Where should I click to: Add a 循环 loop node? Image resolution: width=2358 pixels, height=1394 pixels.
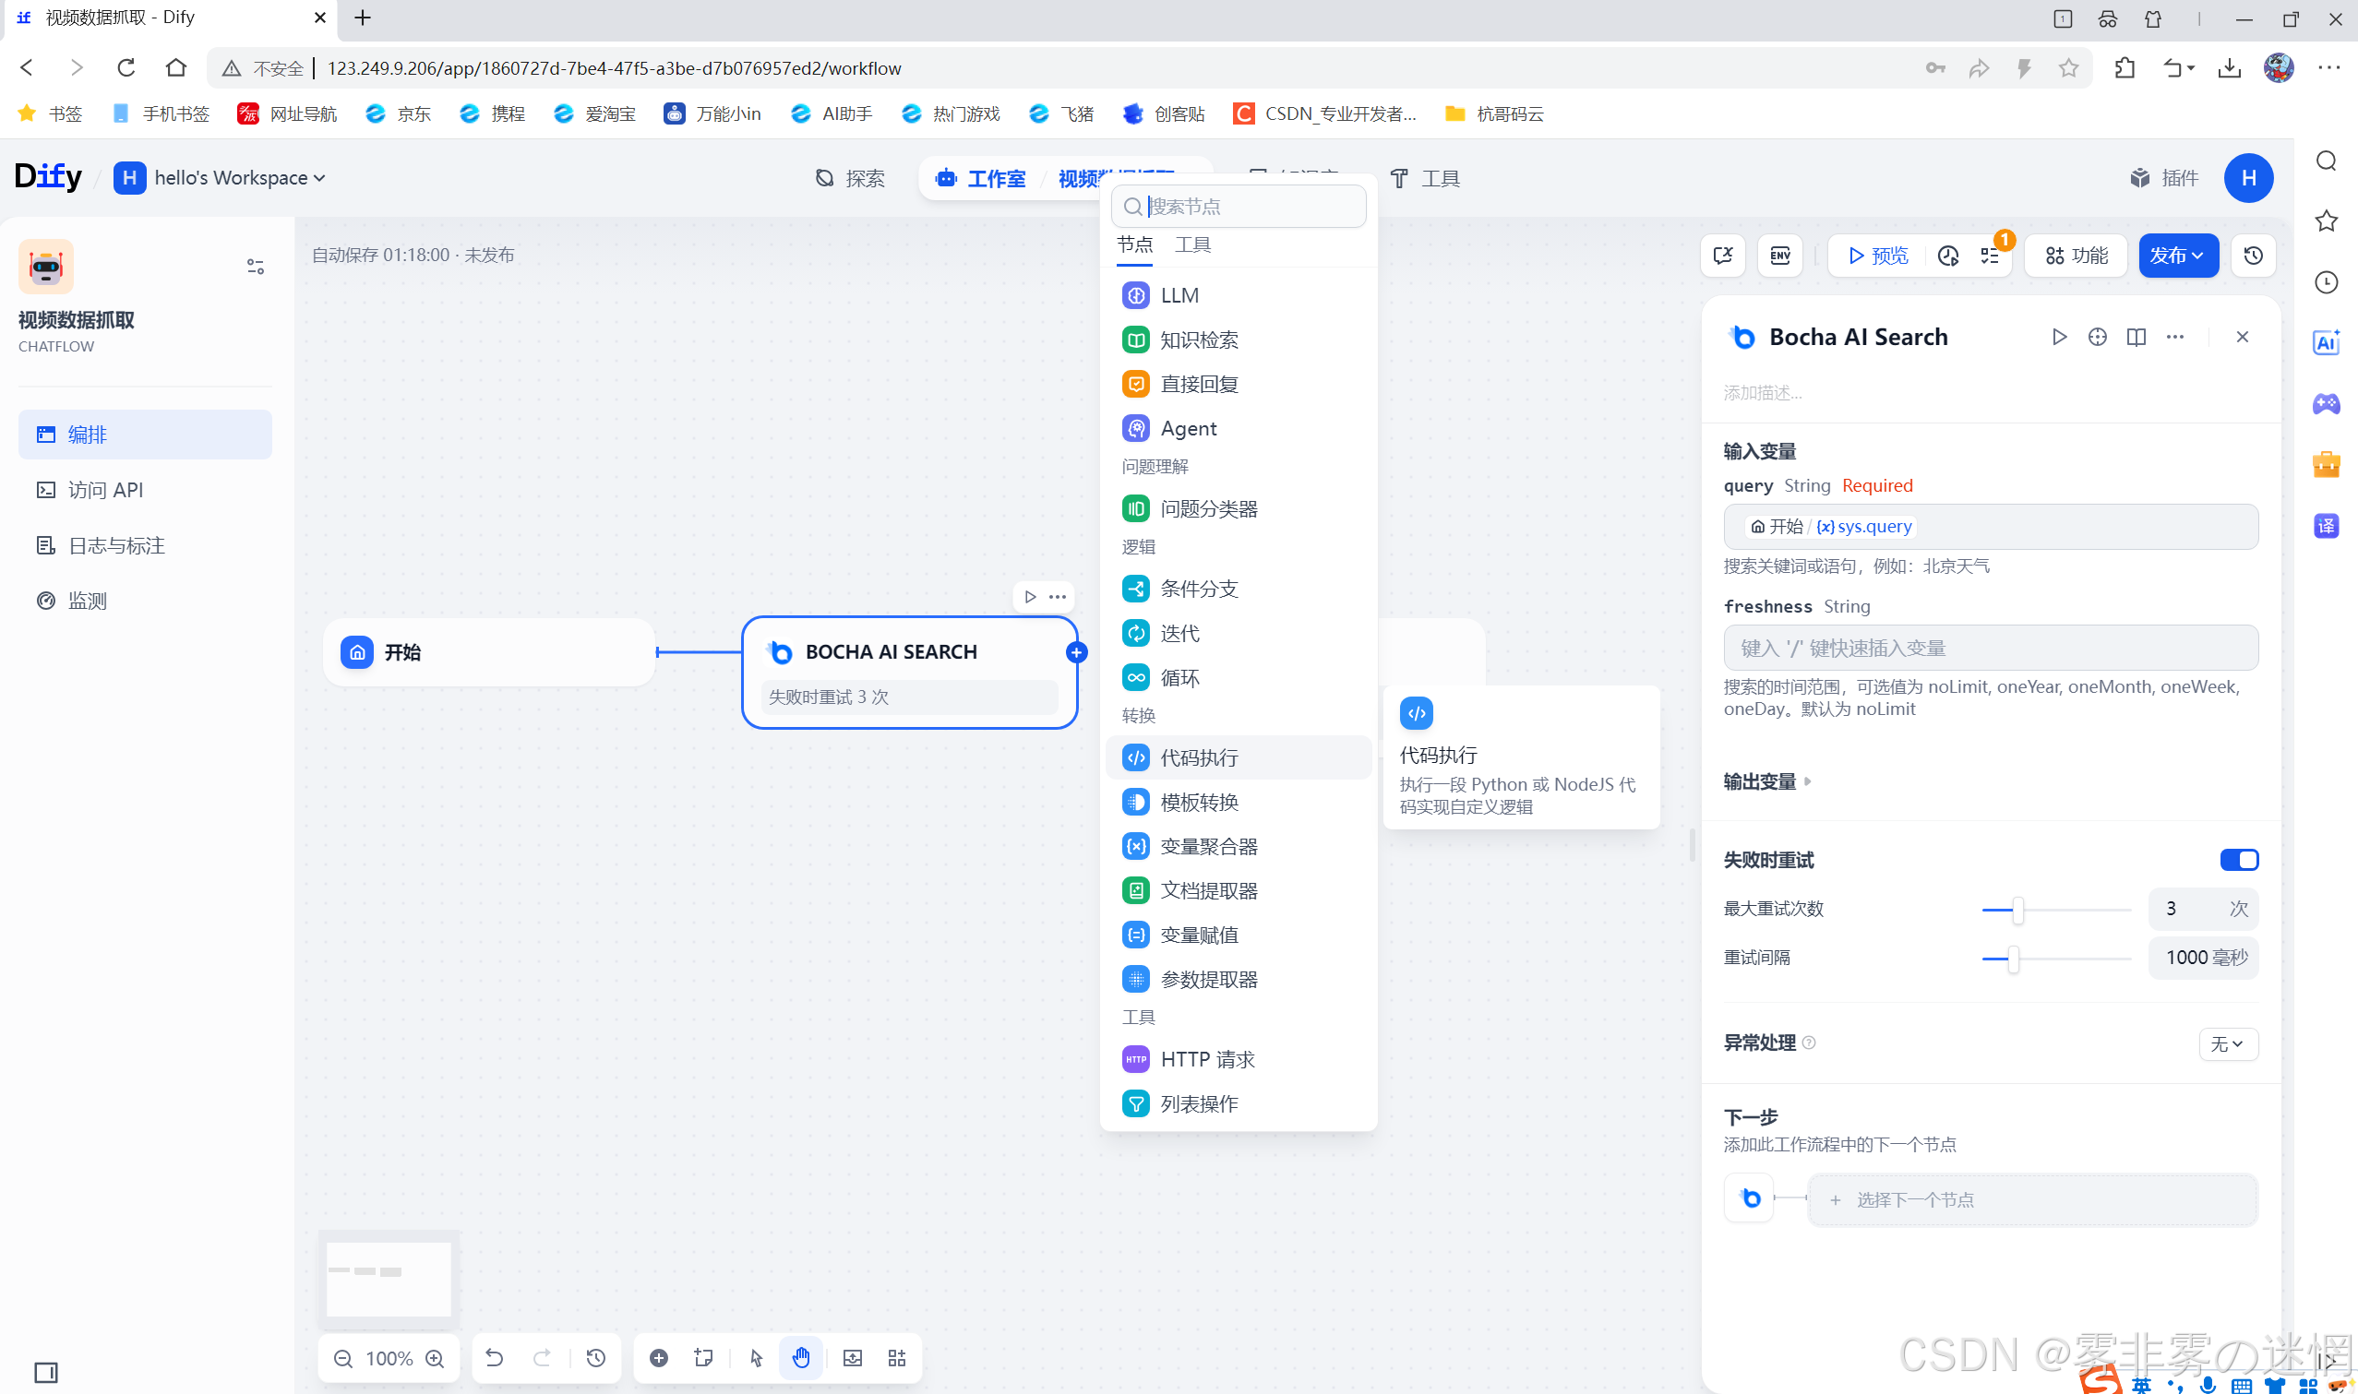click(x=1239, y=677)
